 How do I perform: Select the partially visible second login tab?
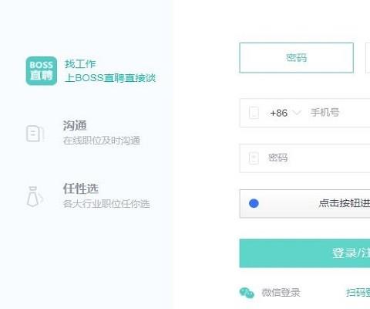click(368, 58)
